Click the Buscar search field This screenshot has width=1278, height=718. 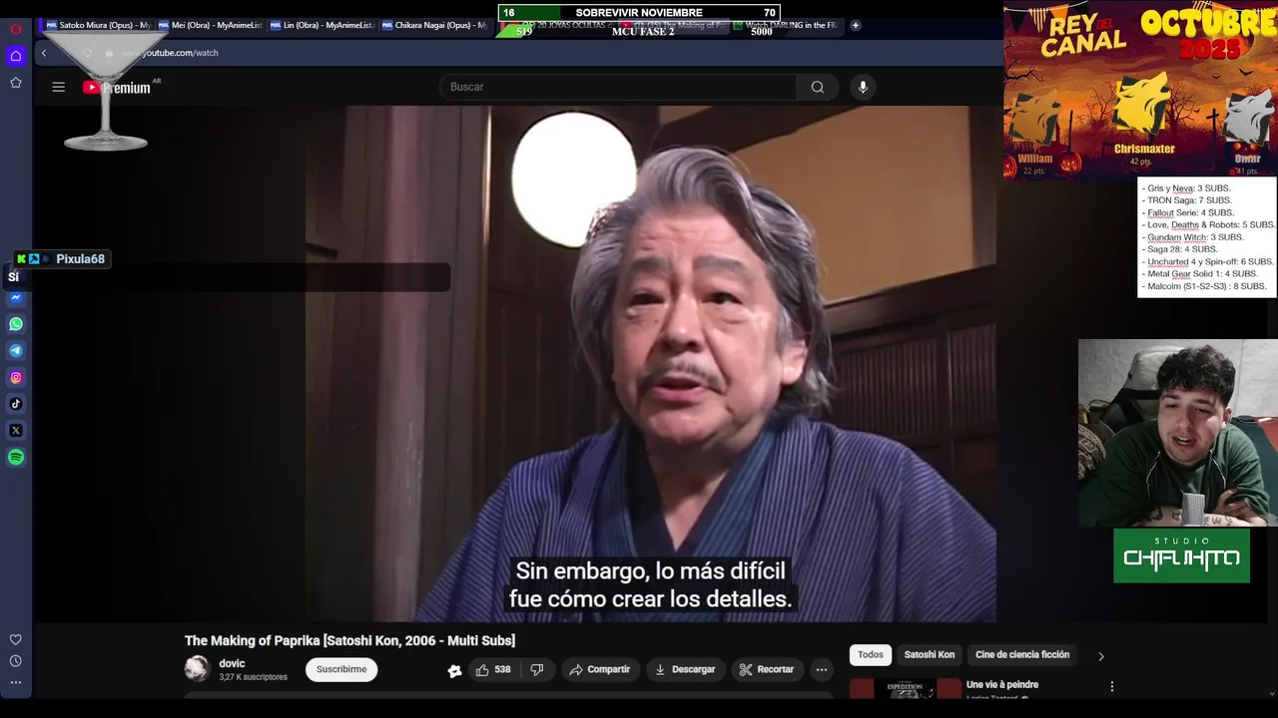(618, 87)
